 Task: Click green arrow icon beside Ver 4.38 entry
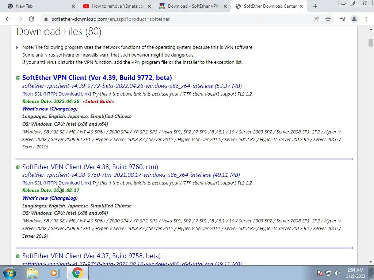coord(18,167)
